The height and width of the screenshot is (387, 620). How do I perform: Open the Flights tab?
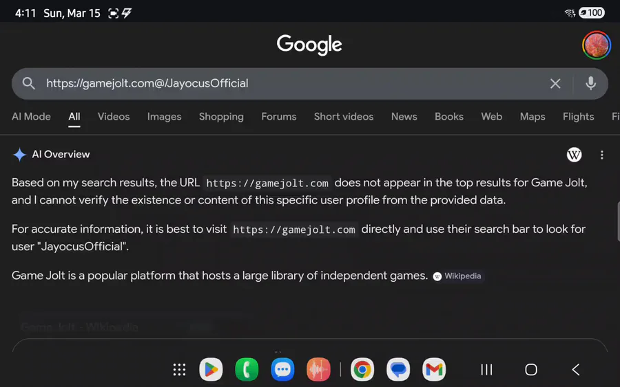point(578,116)
